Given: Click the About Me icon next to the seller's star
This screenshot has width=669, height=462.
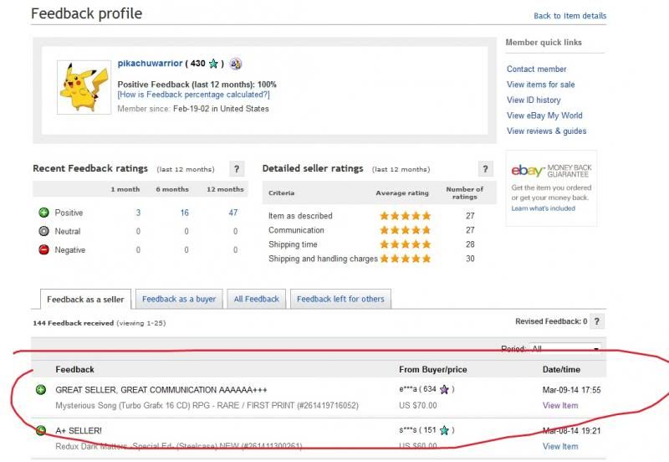Looking at the screenshot, I should click(x=236, y=64).
